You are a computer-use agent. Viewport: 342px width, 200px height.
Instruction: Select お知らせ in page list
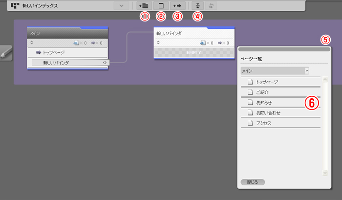point(281,102)
